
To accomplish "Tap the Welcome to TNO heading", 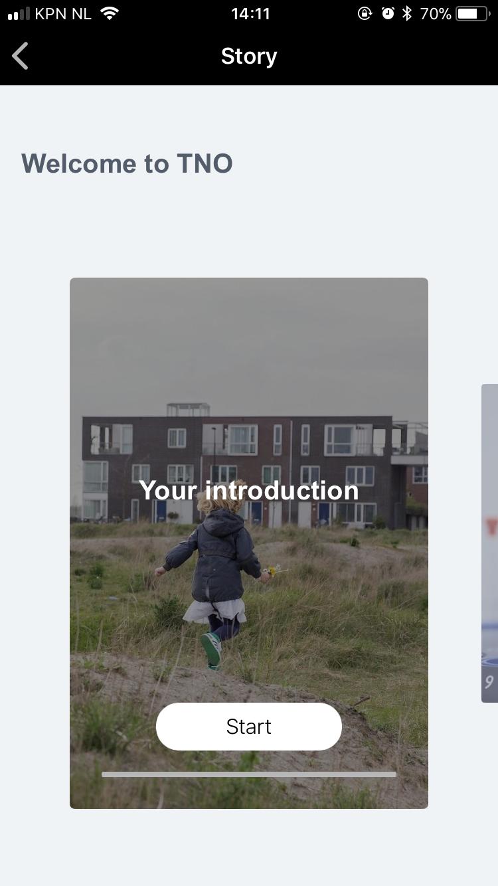I will (x=127, y=163).
